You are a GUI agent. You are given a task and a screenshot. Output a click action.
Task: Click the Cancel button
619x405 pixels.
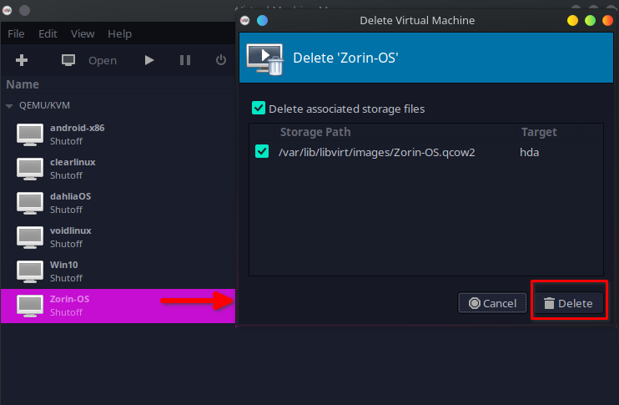point(492,303)
